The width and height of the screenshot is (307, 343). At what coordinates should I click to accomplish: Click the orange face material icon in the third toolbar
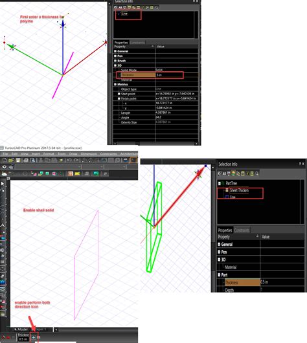[x=71, y=173]
